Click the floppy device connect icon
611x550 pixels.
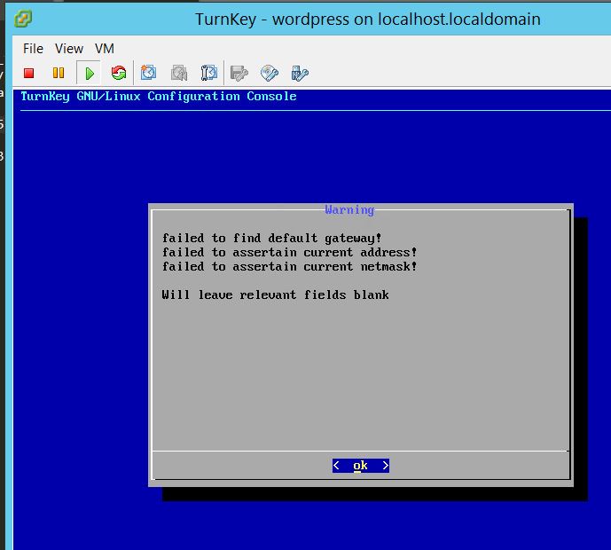point(239,74)
